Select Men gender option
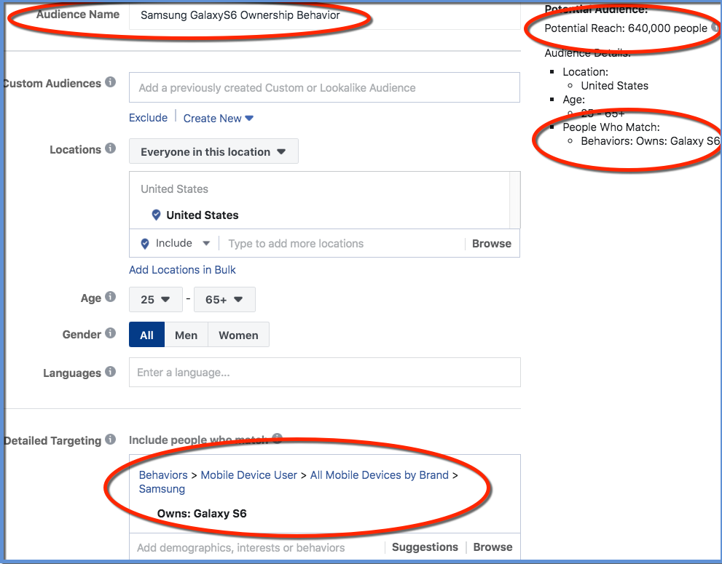Screen dimensions: 722x564 point(186,335)
